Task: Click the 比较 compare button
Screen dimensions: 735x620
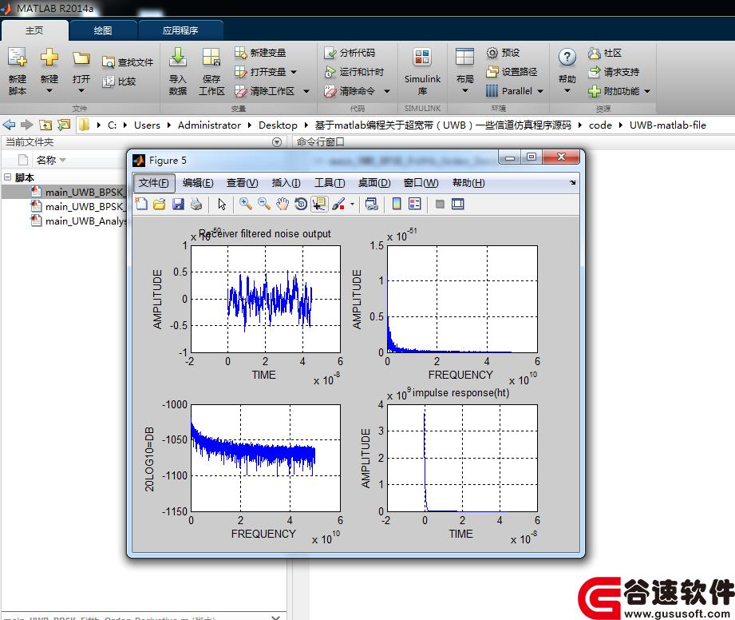Action: tap(119, 81)
